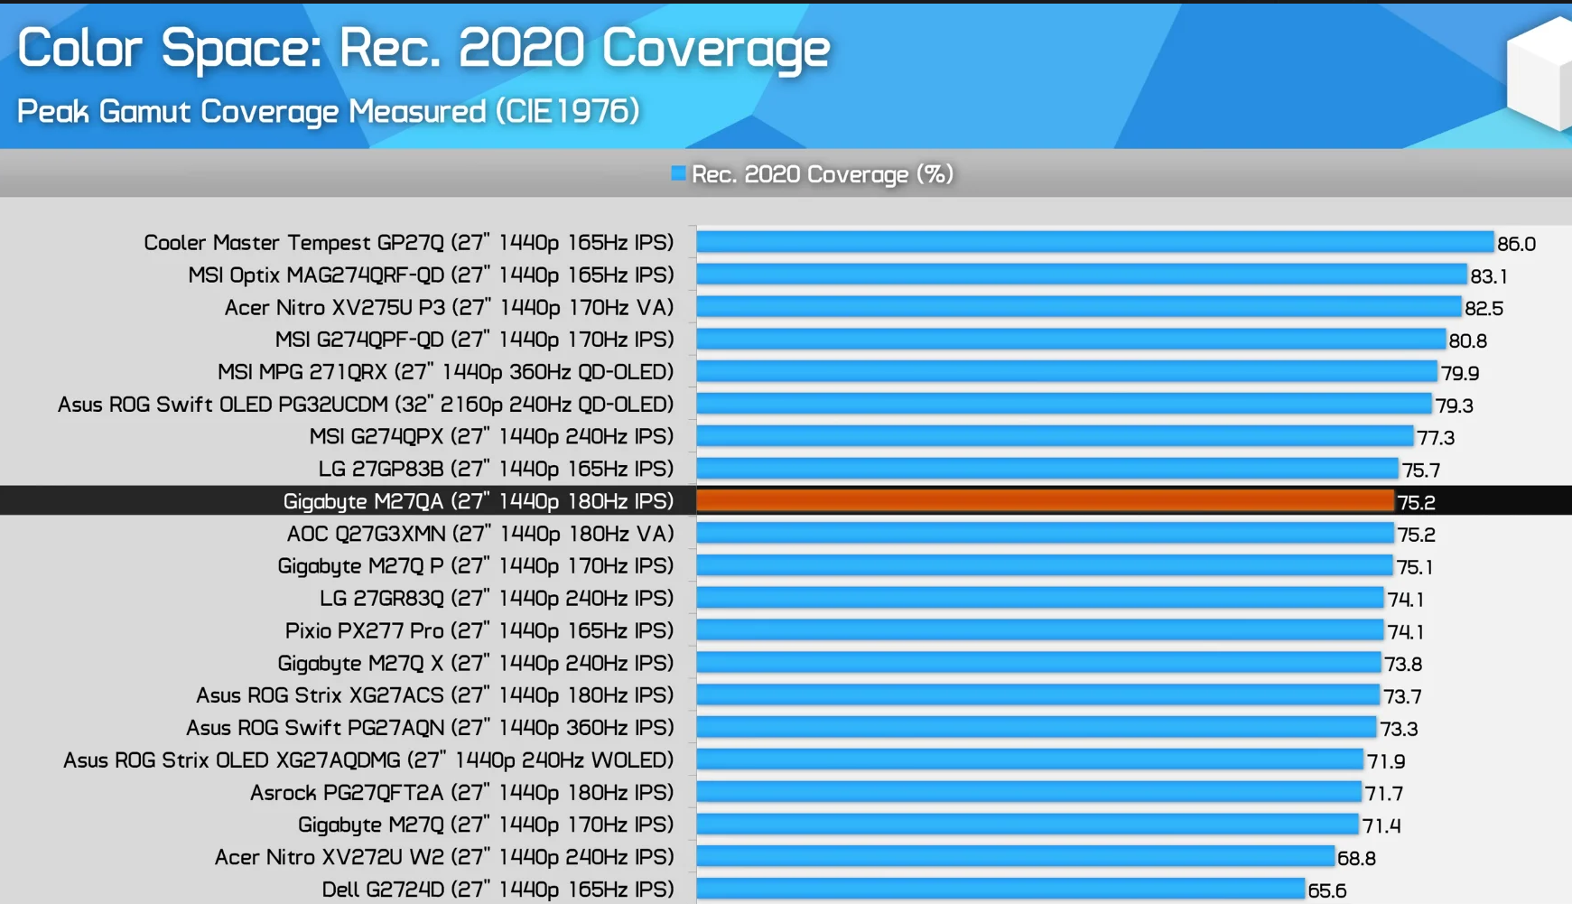This screenshot has height=904, width=1572.
Task: Click the blue Cooler Master Tempest GP27Q bar
Action: 1095,242
